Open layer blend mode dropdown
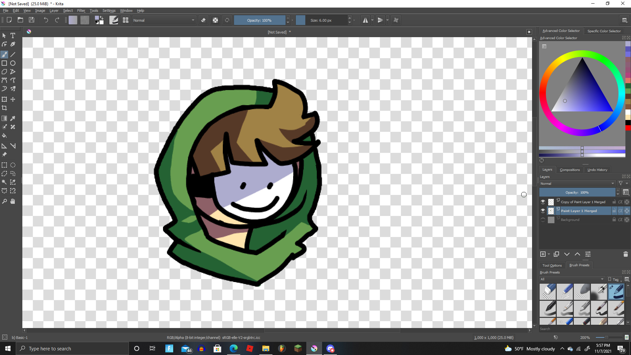Viewport: 631px width, 355px height. tap(577, 183)
